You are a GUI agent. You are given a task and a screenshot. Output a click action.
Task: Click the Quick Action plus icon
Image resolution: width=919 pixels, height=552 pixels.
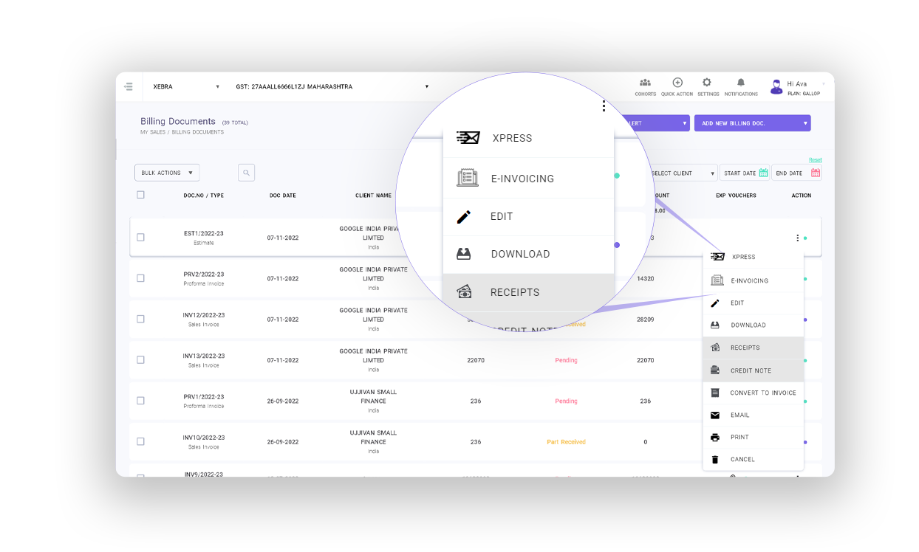[x=677, y=83]
